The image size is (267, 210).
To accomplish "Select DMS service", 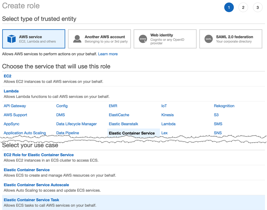I will 61,115.
